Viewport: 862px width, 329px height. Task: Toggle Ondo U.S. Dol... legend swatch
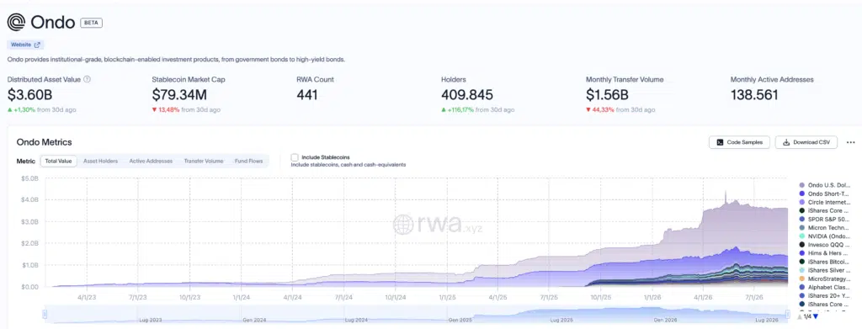[x=802, y=185]
